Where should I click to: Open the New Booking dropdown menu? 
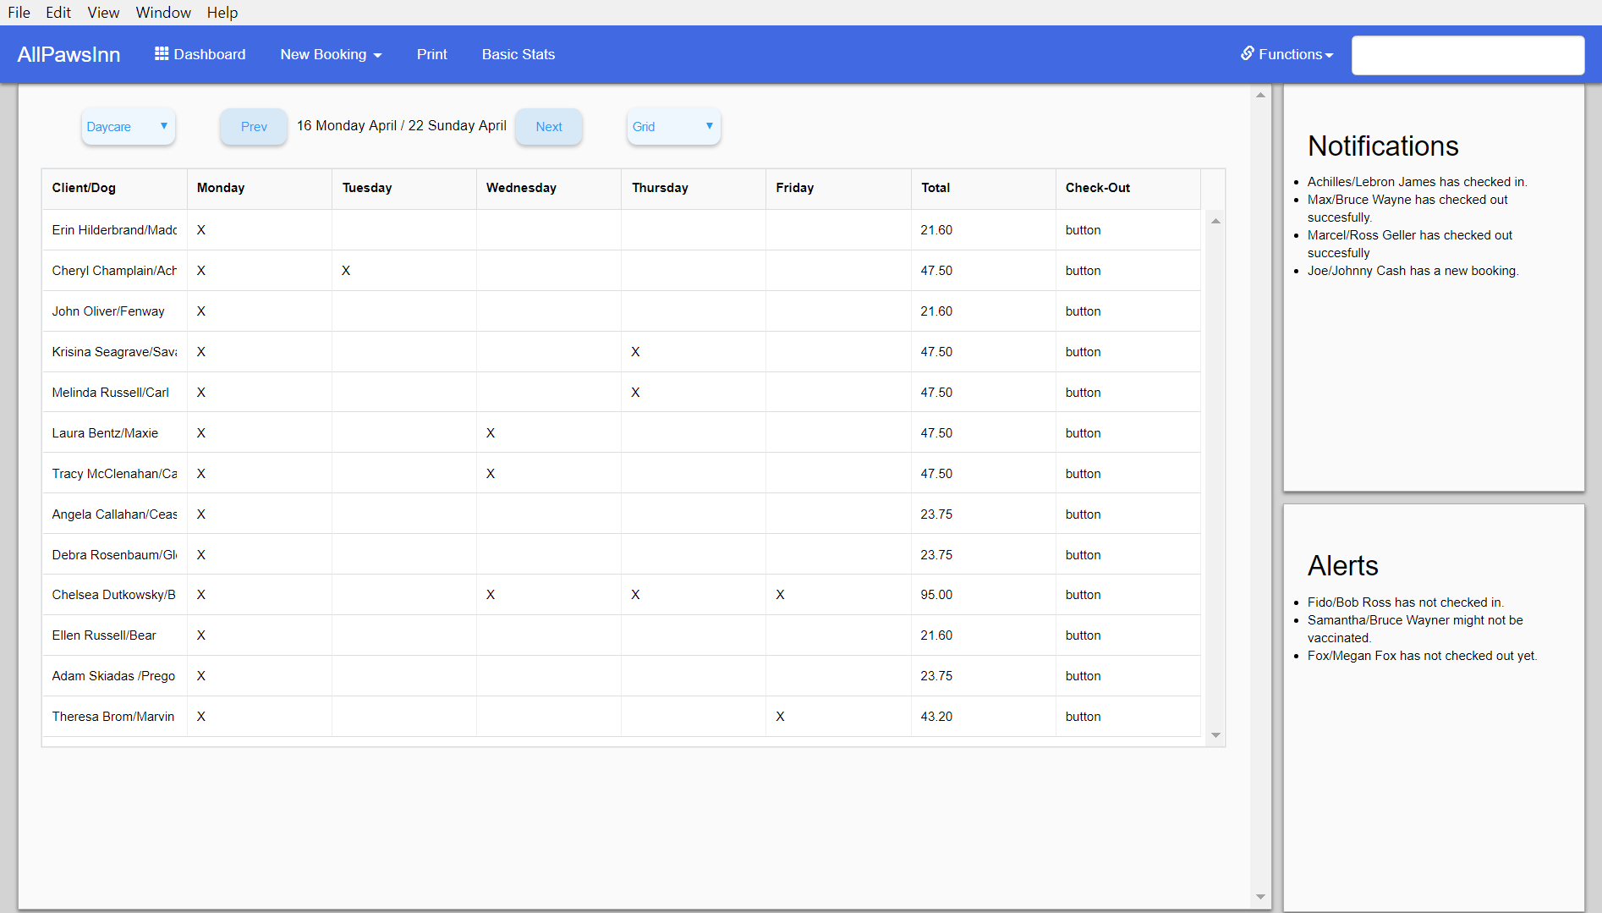click(x=331, y=54)
